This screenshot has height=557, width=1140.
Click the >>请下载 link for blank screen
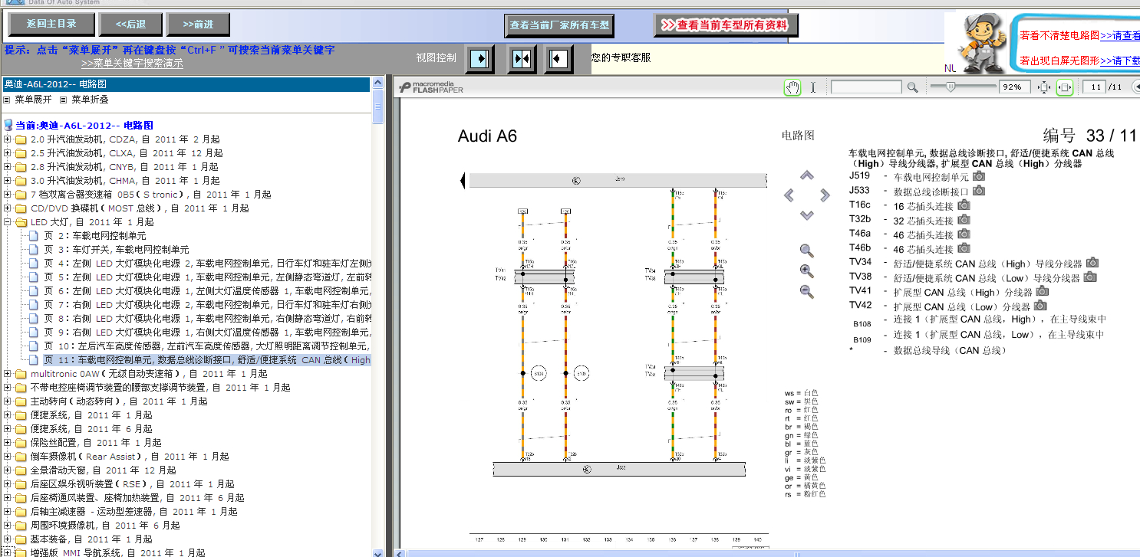point(1120,61)
